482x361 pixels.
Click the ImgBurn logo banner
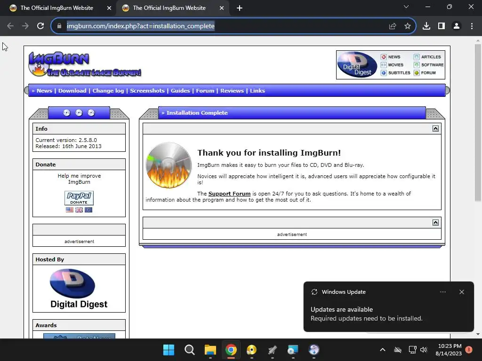(85, 64)
